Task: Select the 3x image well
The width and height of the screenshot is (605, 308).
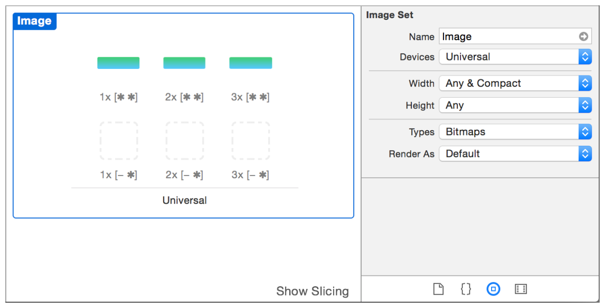Action: [250, 63]
